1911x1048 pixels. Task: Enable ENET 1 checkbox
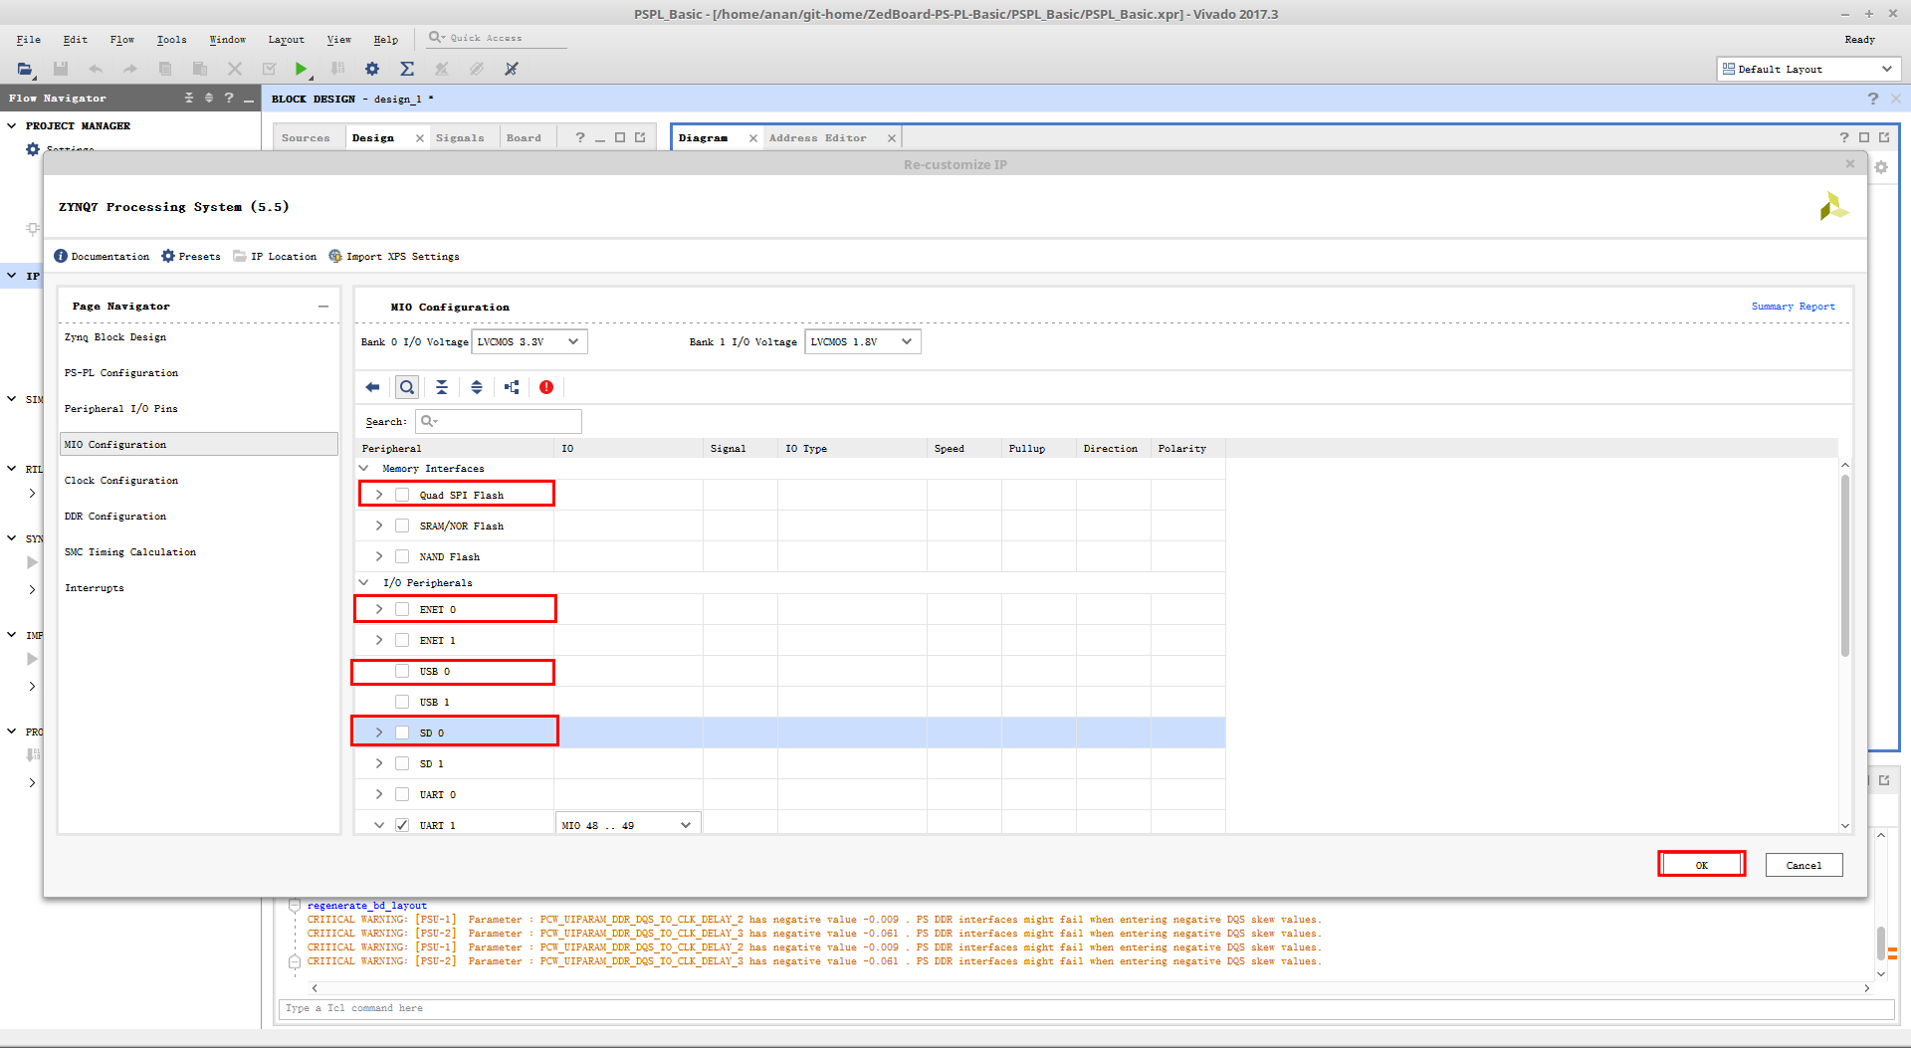pos(402,640)
